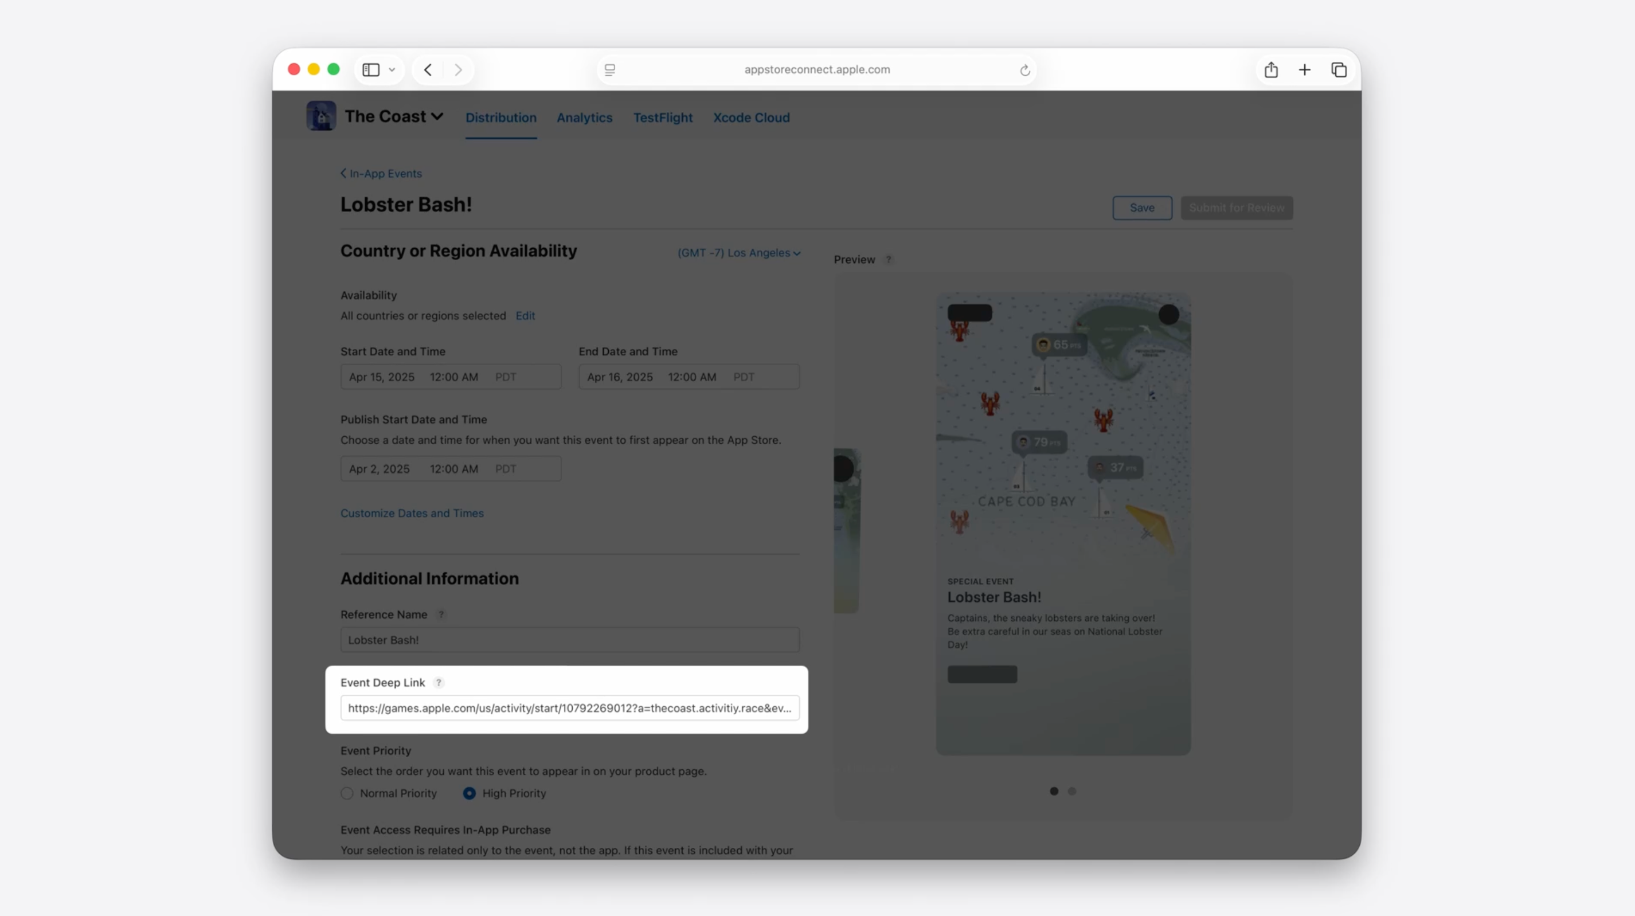Open the TestFlight tab
Image resolution: width=1635 pixels, height=916 pixels.
663,118
